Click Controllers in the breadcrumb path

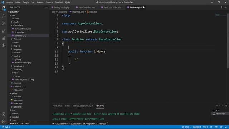[62, 12]
